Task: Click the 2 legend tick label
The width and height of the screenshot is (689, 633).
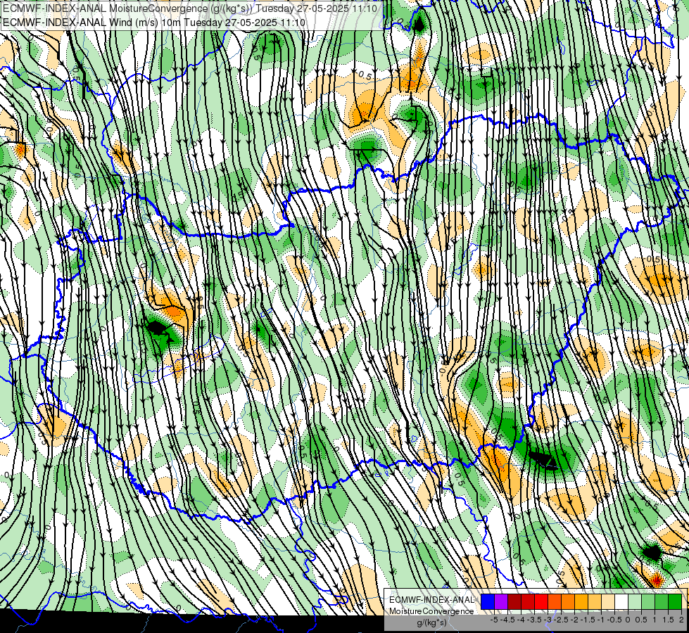Action: click(681, 620)
